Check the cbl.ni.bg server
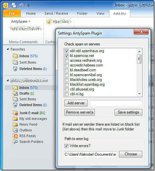Image resolution: width=155 pixels, height=171 pixels. (x=67, y=94)
